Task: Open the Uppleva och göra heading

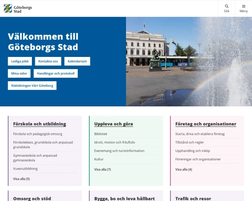Action: pos(114,124)
